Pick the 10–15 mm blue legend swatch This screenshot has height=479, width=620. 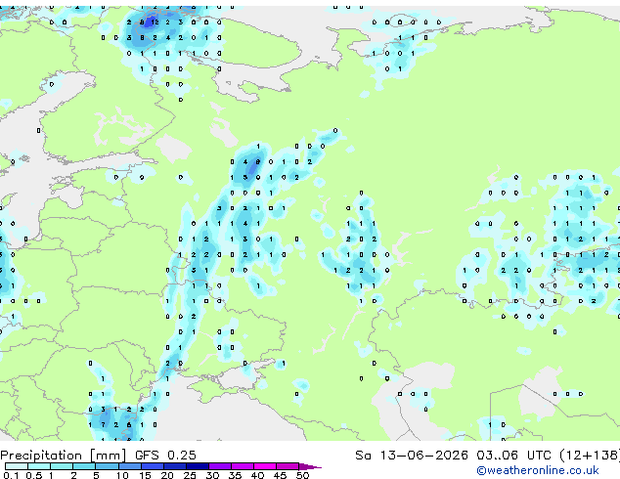click(129, 466)
